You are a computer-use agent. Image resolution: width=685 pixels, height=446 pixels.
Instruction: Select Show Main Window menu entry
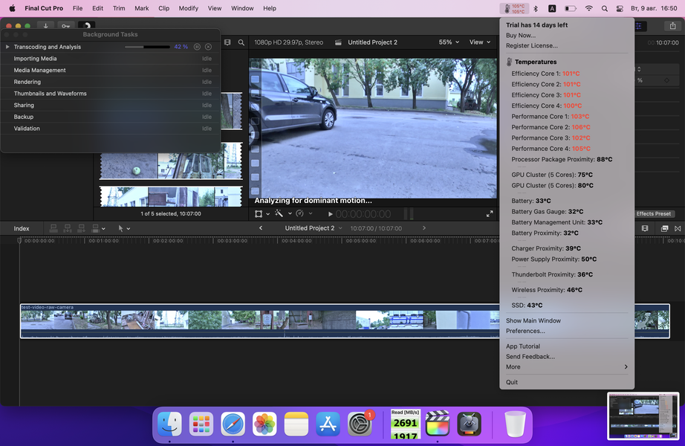coord(533,320)
